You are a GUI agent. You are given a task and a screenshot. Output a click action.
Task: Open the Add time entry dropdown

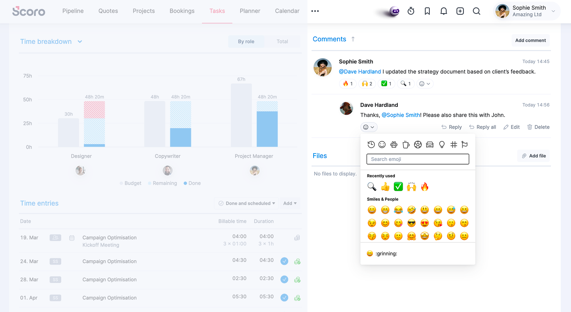click(290, 203)
